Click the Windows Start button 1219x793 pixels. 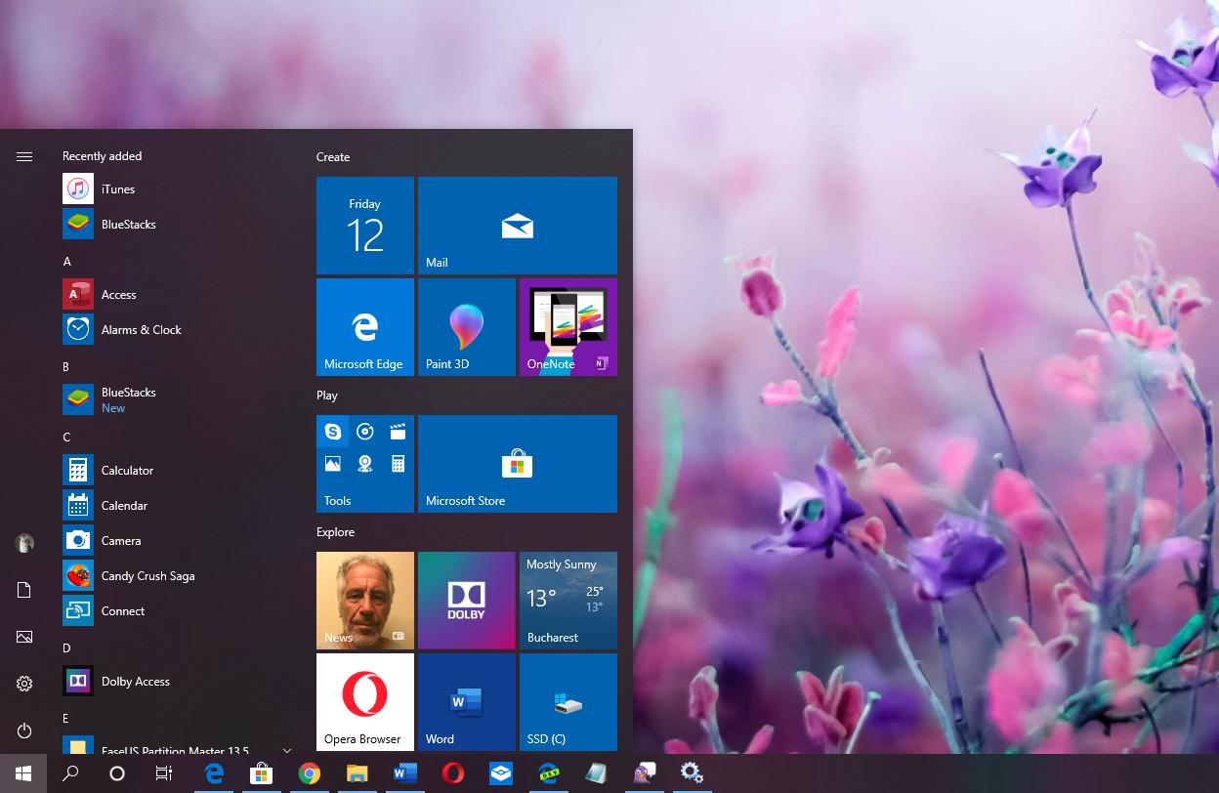coord(23,773)
